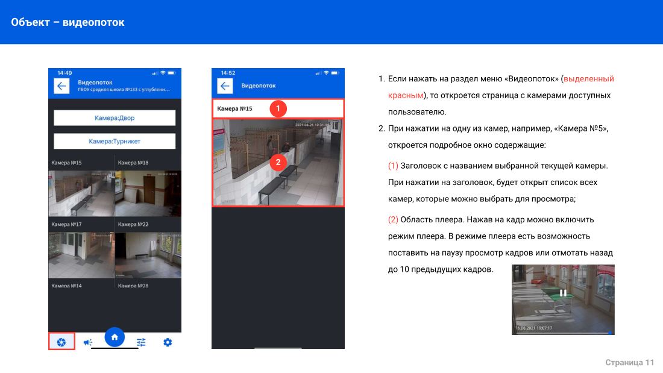Tap battery icon at 14:52 screen

tap(335, 73)
